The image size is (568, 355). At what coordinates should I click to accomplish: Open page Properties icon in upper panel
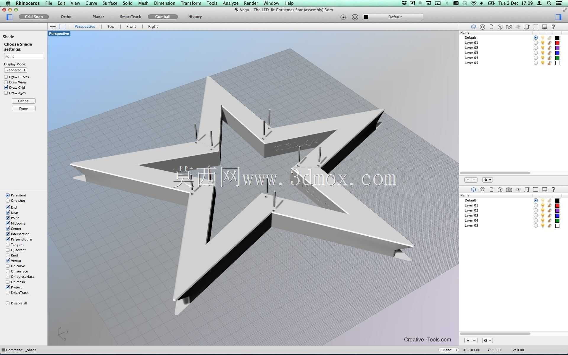click(x=491, y=27)
